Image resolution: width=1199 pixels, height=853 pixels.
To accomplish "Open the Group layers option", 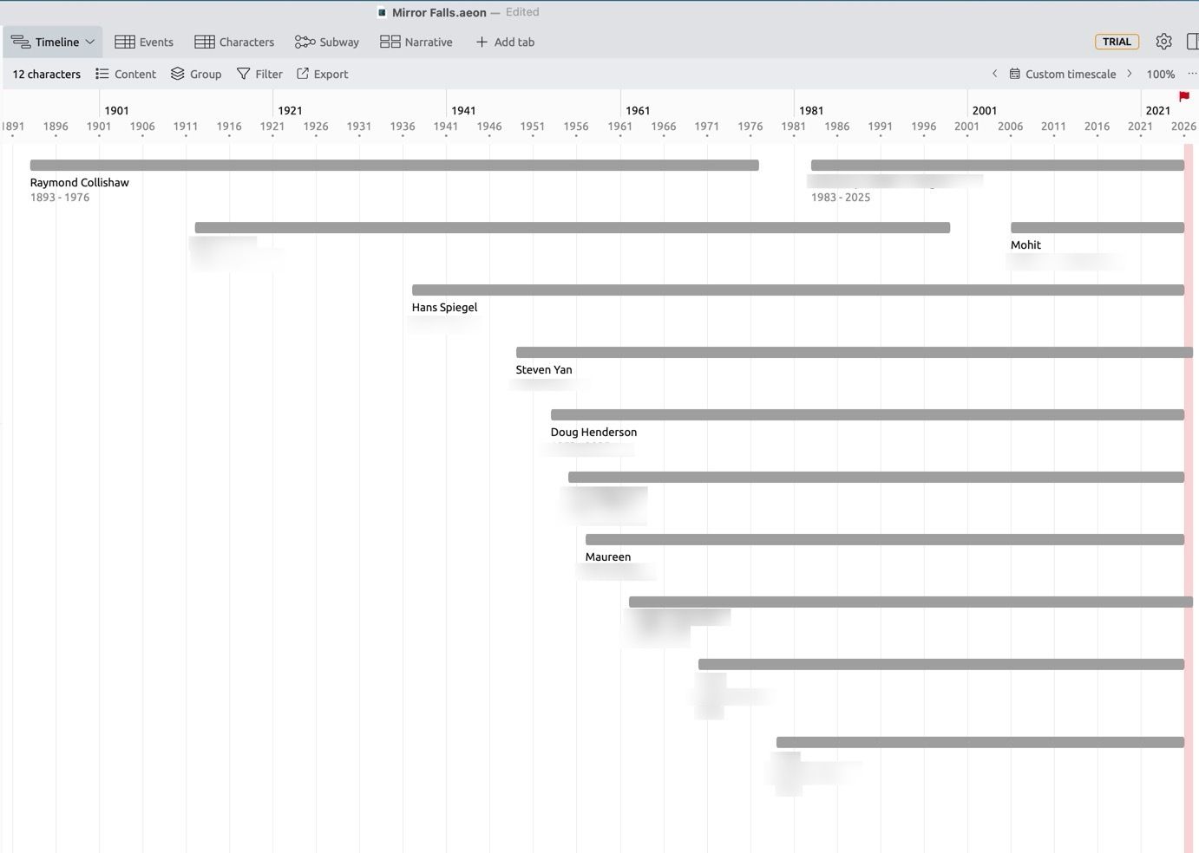I will [x=196, y=75].
